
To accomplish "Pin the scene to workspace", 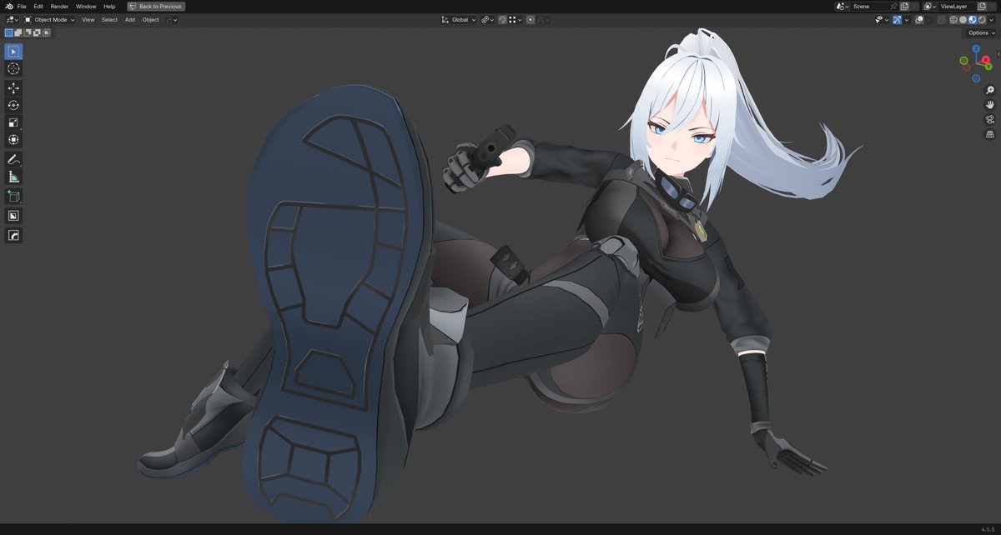I will [893, 6].
